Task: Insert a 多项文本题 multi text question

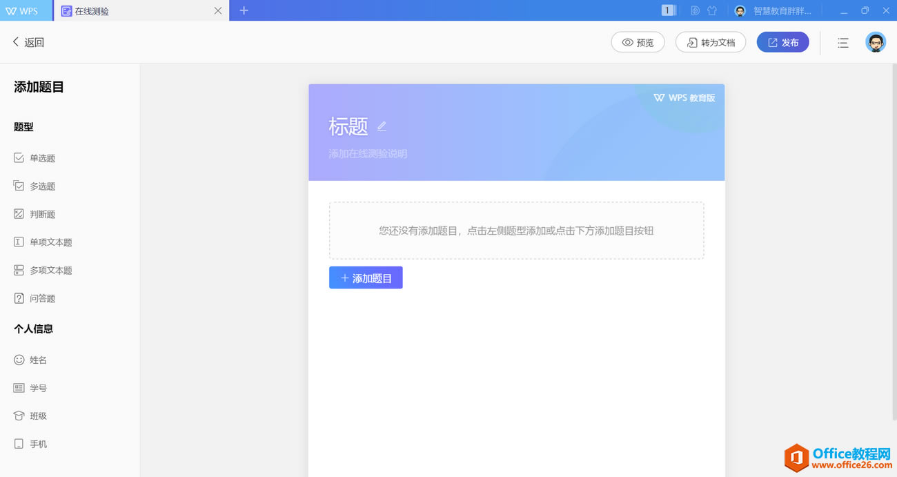Action: (x=50, y=271)
